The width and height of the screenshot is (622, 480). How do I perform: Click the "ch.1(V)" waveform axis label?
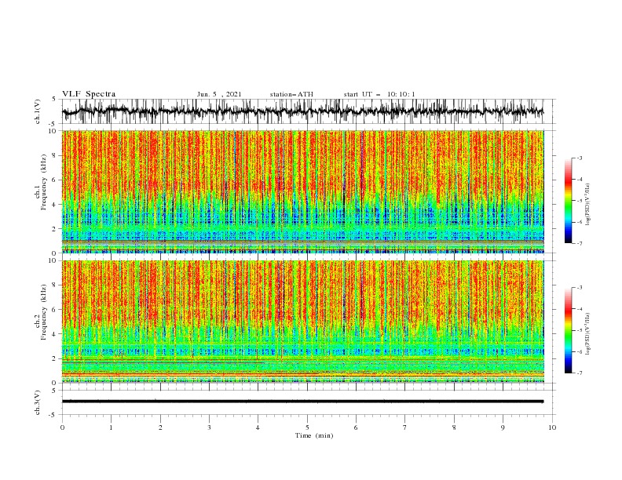click(38, 111)
